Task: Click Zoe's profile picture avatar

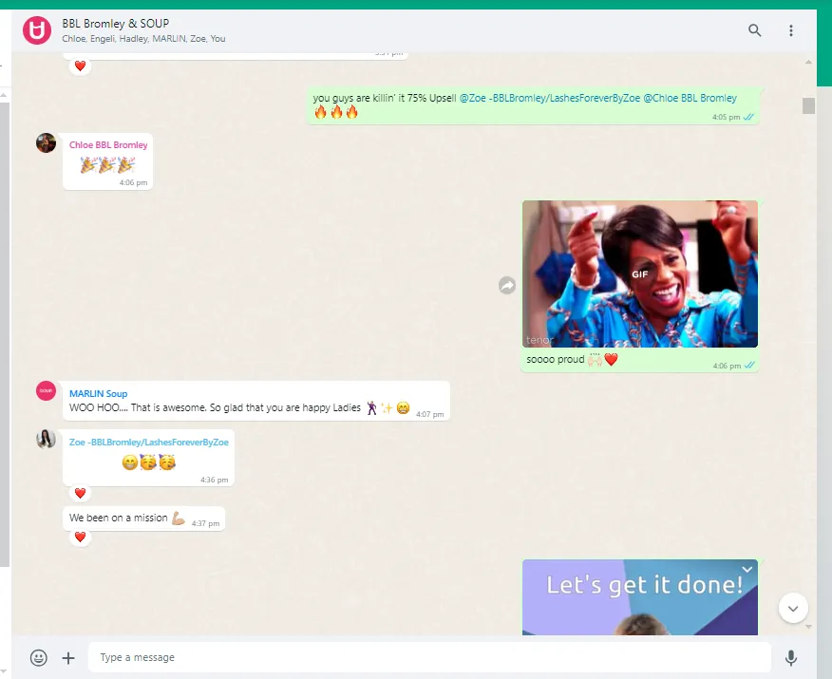Action: click(x=47, y=439)
